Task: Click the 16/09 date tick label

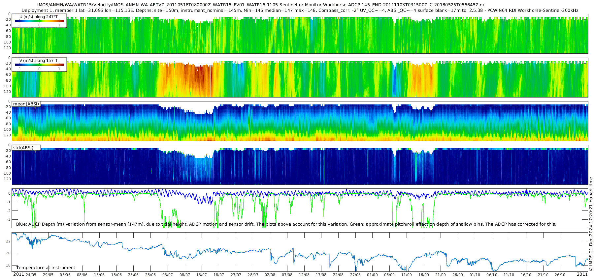Action: tap(424, 275)
